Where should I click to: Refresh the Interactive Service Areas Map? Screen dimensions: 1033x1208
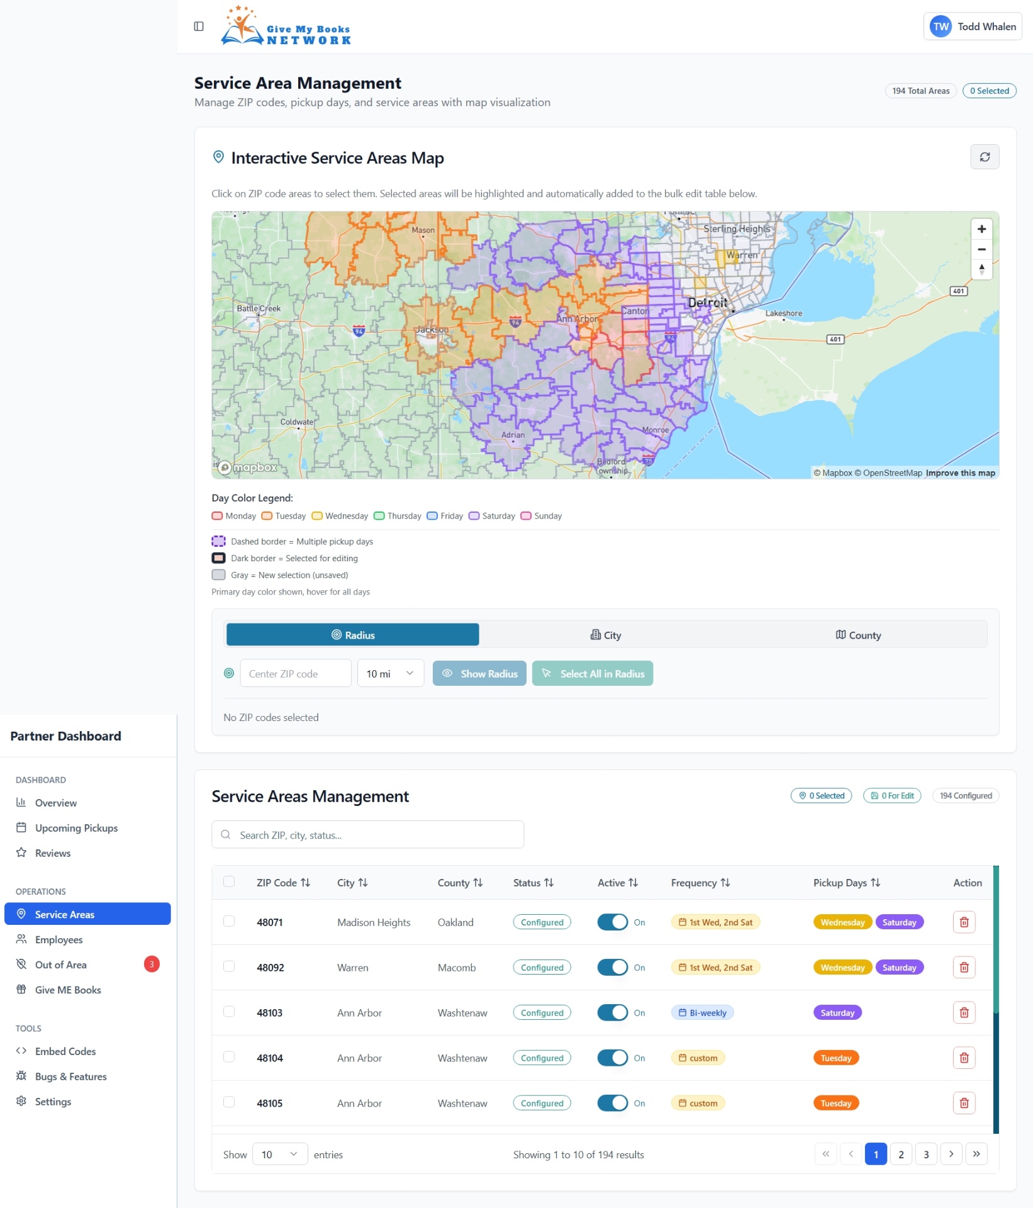pos(985,156)
